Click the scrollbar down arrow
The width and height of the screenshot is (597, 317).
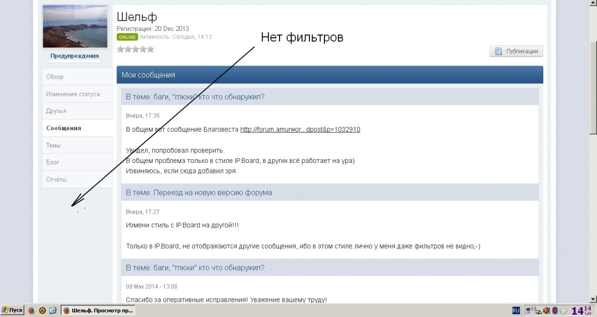(593, 299)
